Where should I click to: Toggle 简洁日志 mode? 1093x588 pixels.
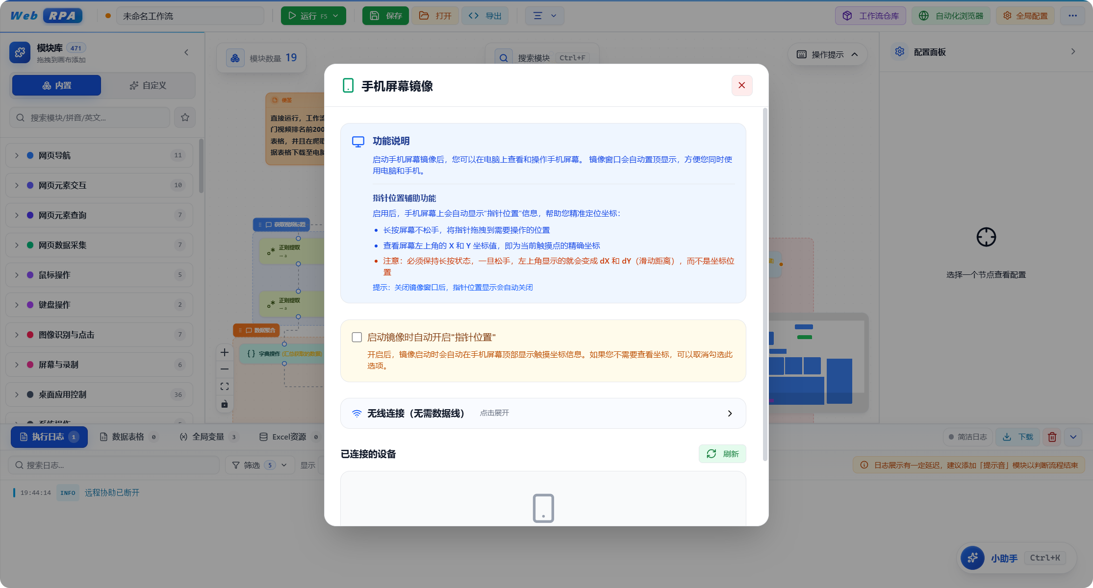coord(967,437)
